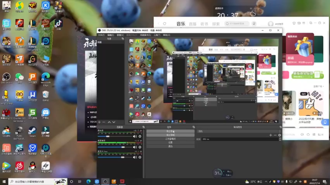Open the 工具(T) menu in OBS
This screenshot has width=330, height=185.
(x=157, y=35)
